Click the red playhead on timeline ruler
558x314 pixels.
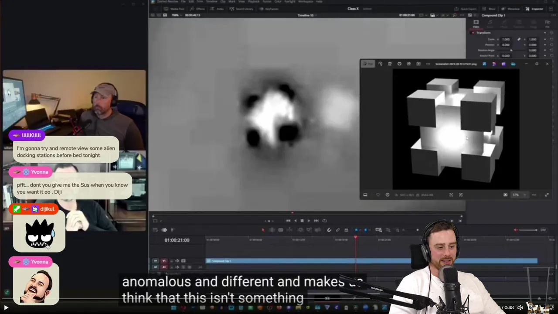[356, 238]
